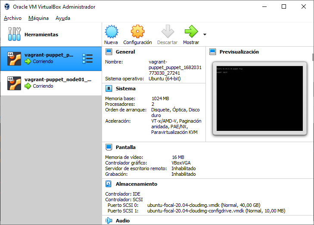Open the General section heading link

[x=125, y=52]
